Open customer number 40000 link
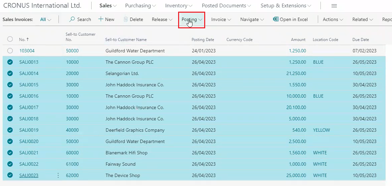The width and height of the screenshot is (392, 186). [72, 130]
